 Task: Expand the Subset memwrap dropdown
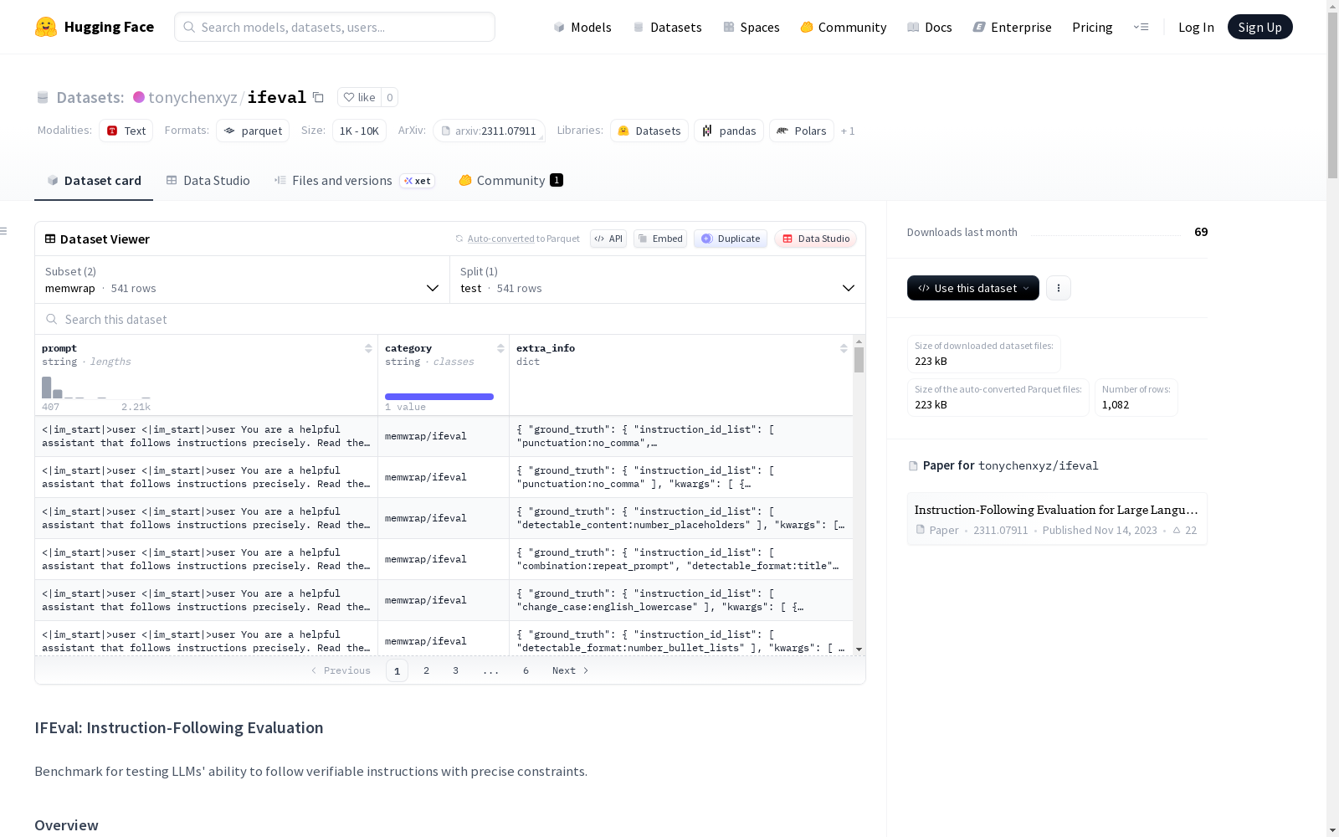[243, 280]
